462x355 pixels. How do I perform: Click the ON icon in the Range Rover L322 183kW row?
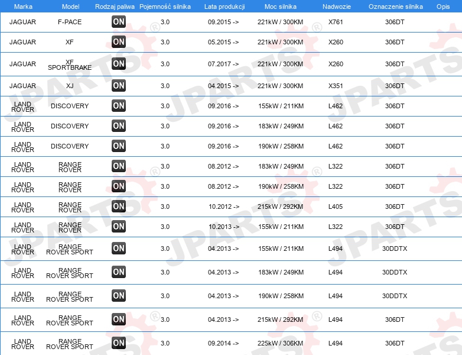coord(119,166)
